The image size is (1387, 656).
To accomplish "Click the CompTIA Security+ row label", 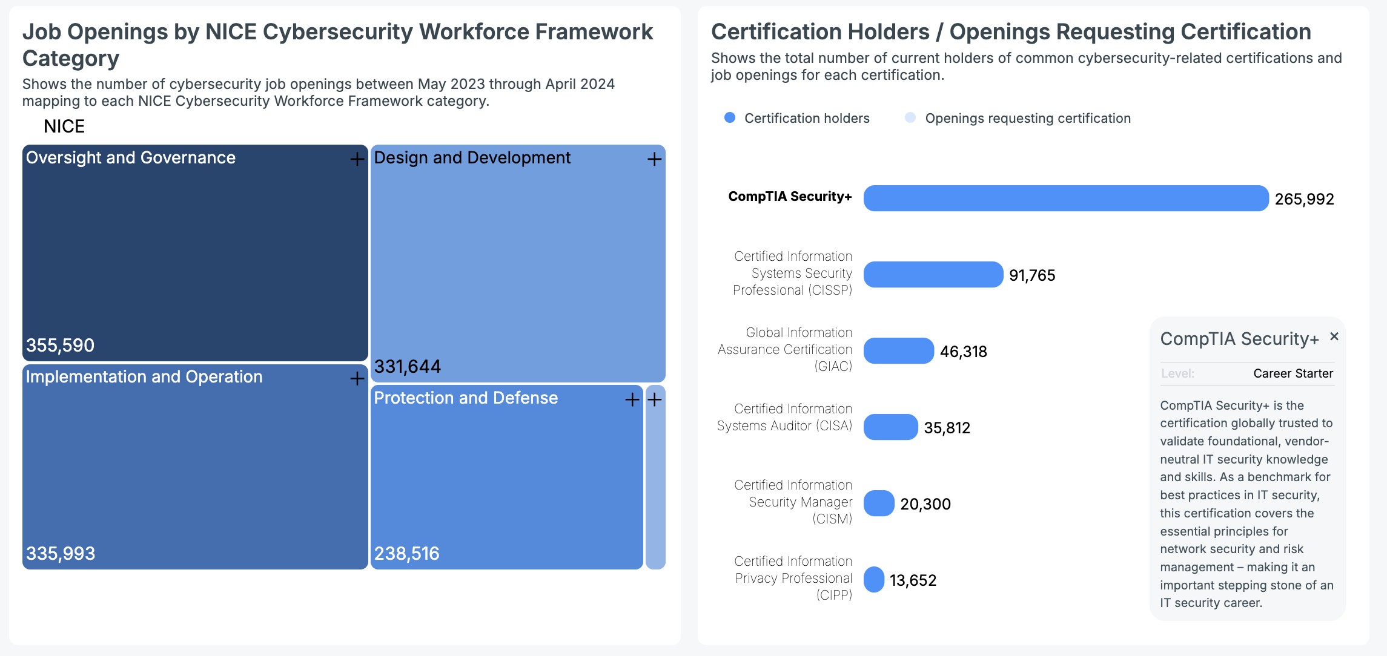I will 790,197.
